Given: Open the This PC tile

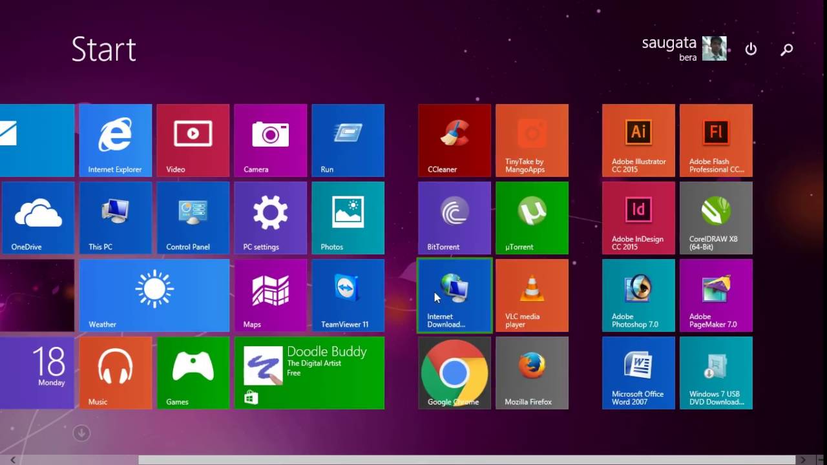Looking at the screenshot, I should [116, 218].
